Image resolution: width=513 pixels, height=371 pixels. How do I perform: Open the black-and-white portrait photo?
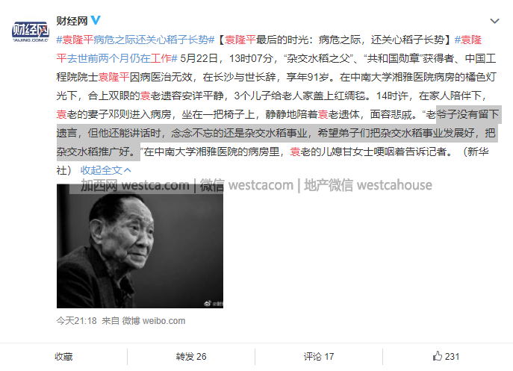click(140, 246)
